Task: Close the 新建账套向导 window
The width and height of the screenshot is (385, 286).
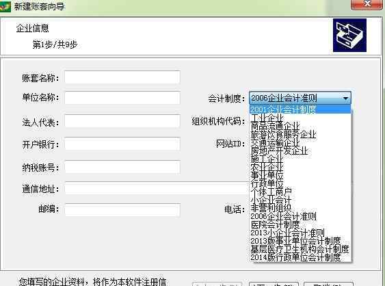Action: tap(367, 4)
